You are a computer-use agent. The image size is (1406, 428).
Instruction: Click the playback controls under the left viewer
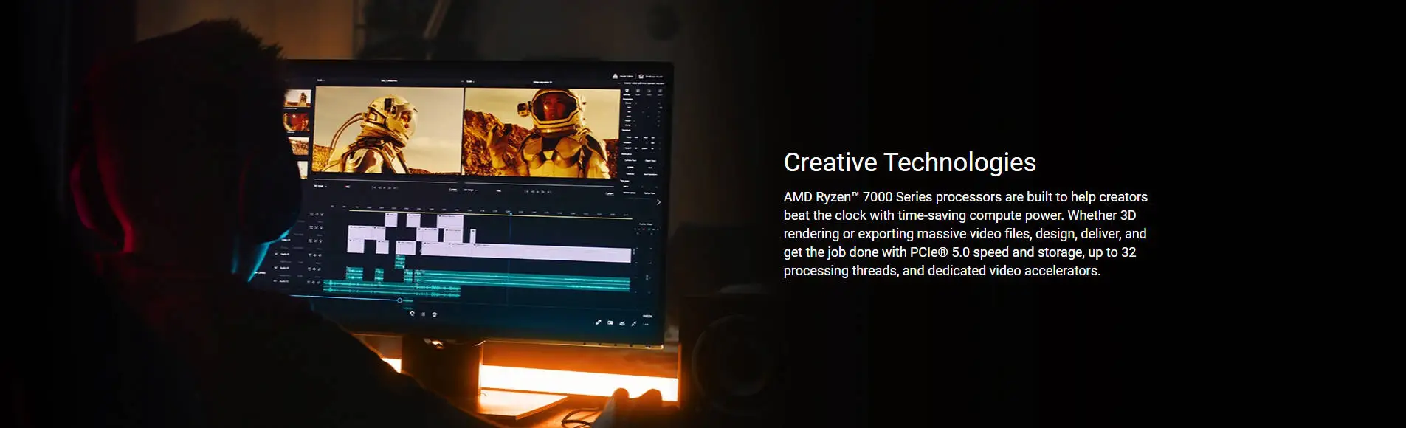pos(384,188)
